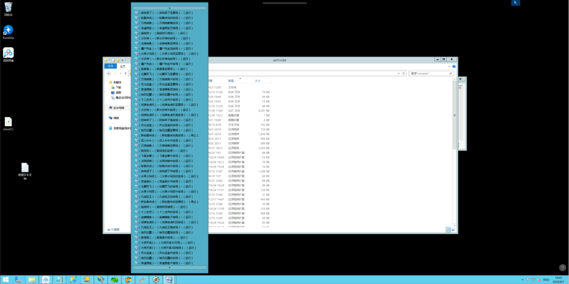Open File Explorer from the taskbar
Viewport: 569px width, 284px height.
pyautogui.click(x=32, y=280)
